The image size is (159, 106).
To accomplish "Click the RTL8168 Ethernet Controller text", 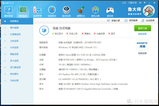I will tap(88, 89).
